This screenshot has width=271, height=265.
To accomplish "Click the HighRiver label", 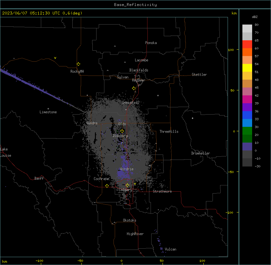I will point(135,234).
